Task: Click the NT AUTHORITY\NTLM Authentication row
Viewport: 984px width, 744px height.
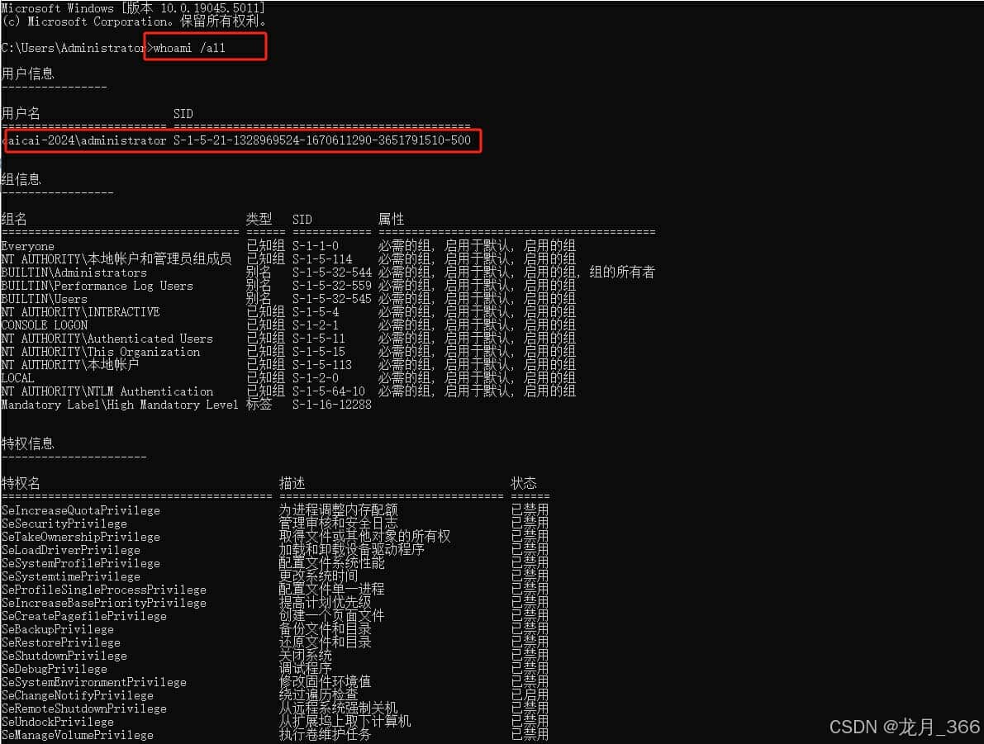Action: coord(288,391)
